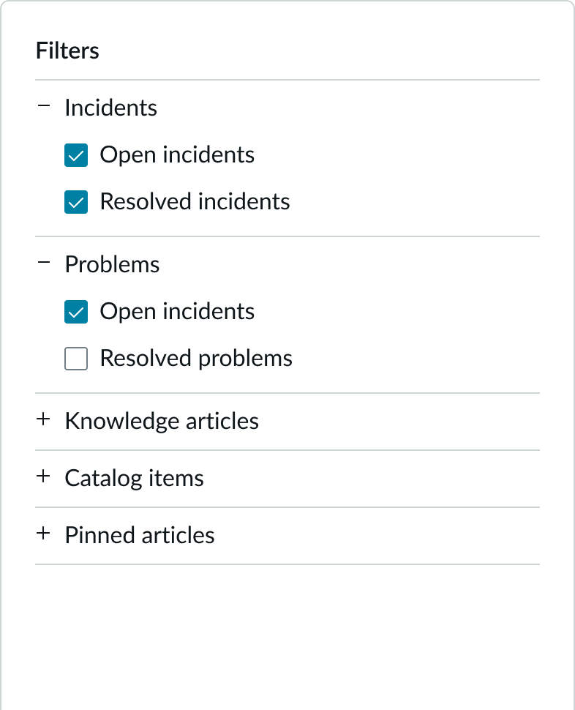Click the plus icon beside Catalog items
Image resolution: width=575 pixels, height=710 pixels.
[45, 478]
